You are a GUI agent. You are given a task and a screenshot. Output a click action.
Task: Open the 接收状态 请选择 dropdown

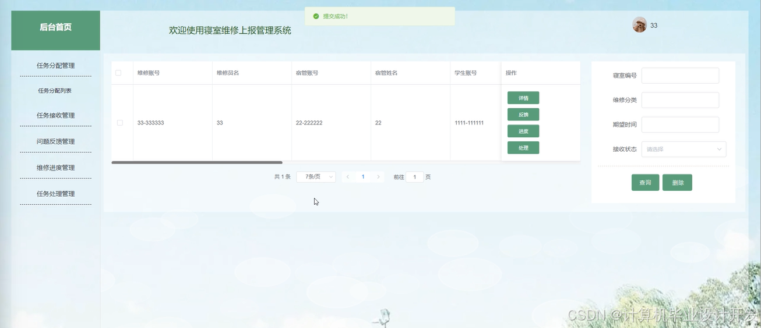[x=684, y=149]
